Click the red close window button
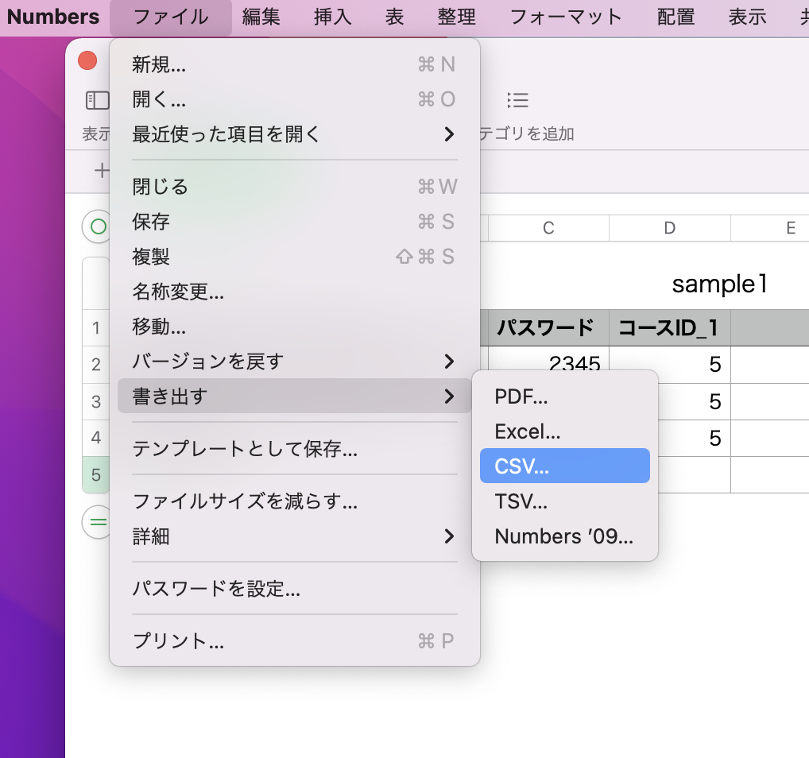Screen dimensions: 809x758 pos(87,61)
